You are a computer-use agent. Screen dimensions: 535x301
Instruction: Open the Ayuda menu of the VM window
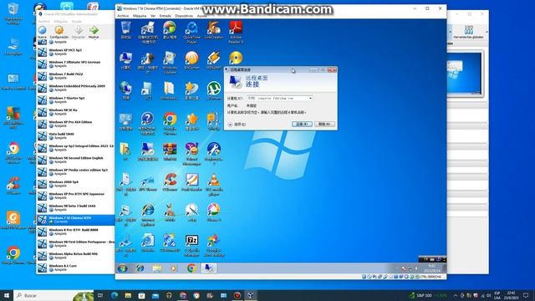coord(202,16)
